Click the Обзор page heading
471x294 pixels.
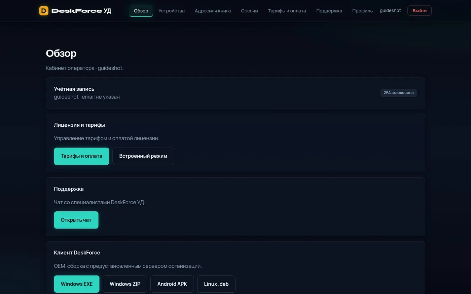[61, 53]
